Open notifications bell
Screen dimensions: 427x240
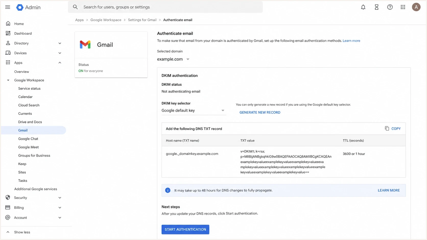coord(363,7)
